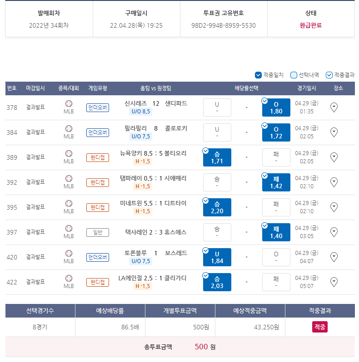Select 패 1.42 odds for match 392

click(x=276, y=182)
